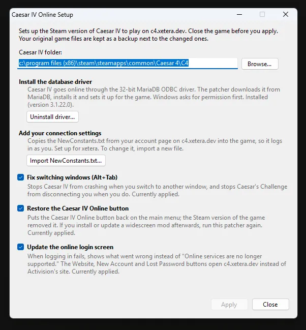Viewport: 306px width, 330px height.
Task: Click the 'Your original game files' backup sentence
Action: (x=114, y=39)
